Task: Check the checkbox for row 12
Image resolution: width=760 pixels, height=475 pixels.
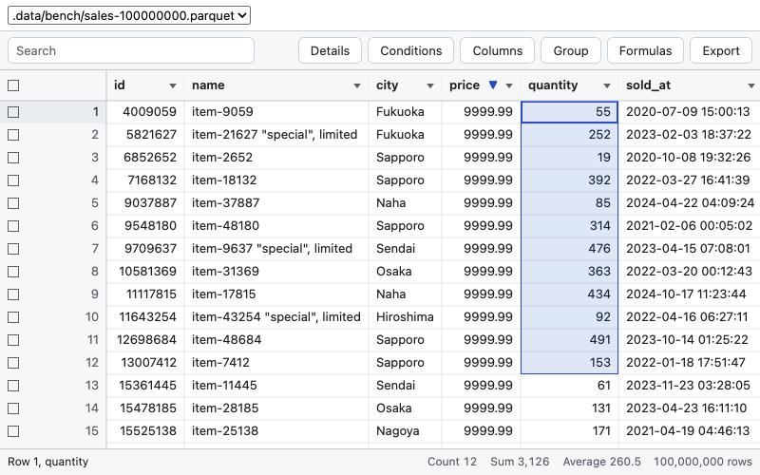Action: pyautogui.click(x=13, y=363)
